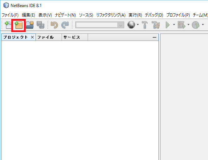Click the NetBeans cube title icon
Screen dimensions: 208x160
6,5
